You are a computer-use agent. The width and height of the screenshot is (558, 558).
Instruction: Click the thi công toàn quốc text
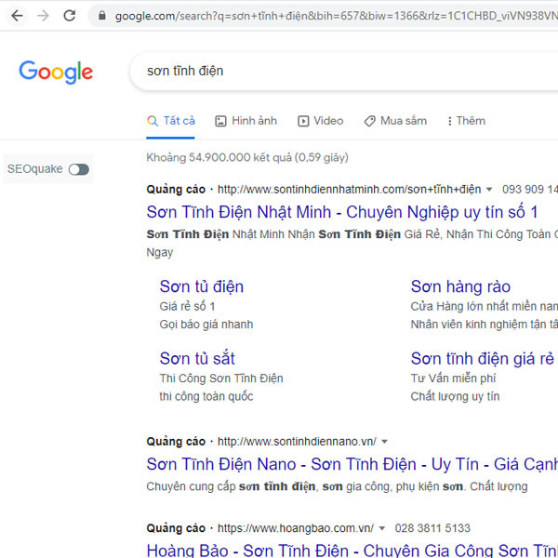[x=206, y=396]
